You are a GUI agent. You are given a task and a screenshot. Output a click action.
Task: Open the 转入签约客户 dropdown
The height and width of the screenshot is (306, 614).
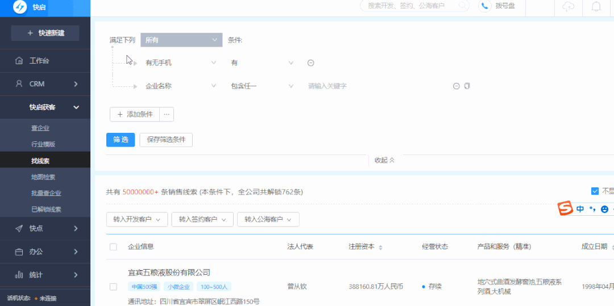202,220
